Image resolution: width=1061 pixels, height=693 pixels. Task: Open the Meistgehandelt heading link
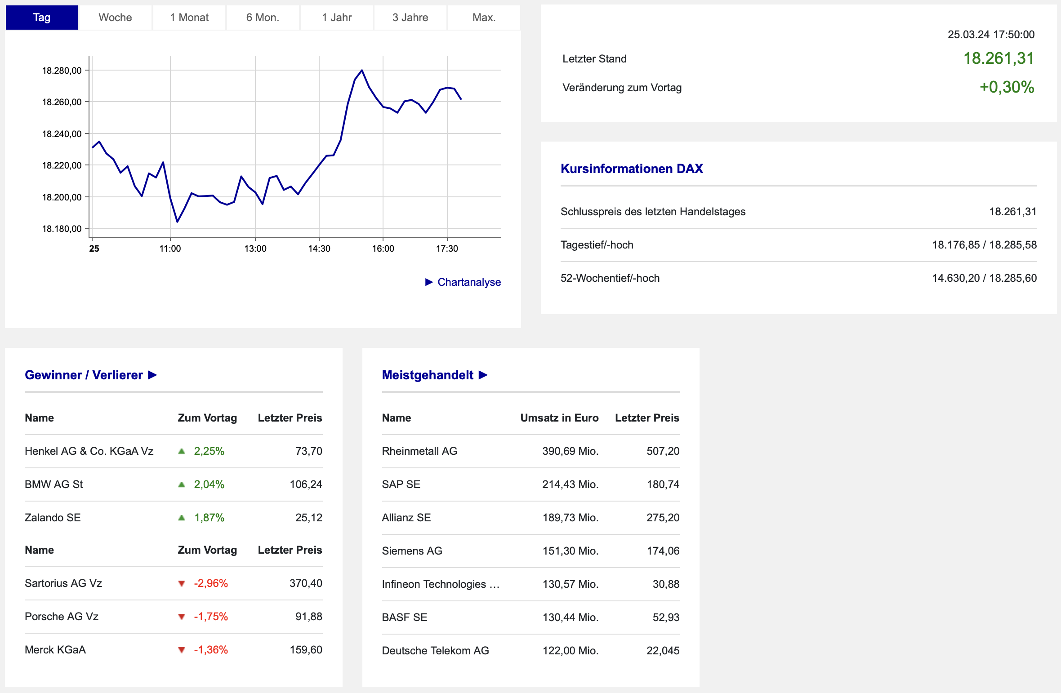tap(428, 375)
